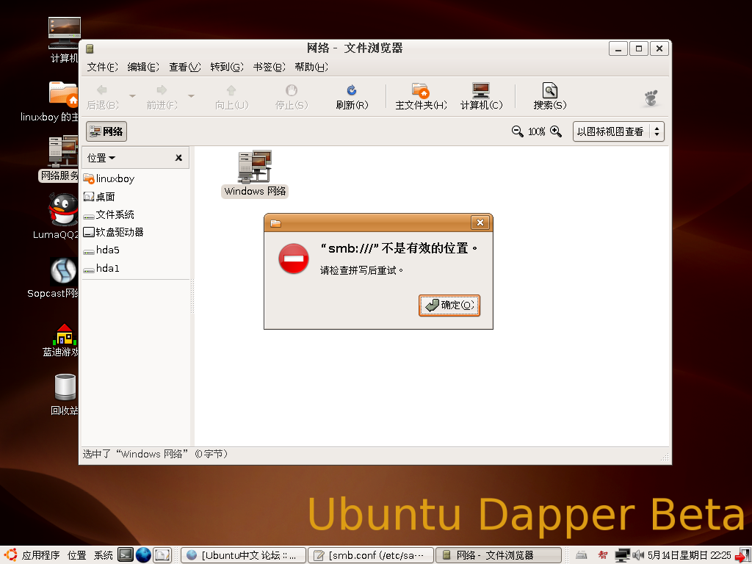
Task: Open the Back history dropdown arrow
Action: click(x=132, y=96)
